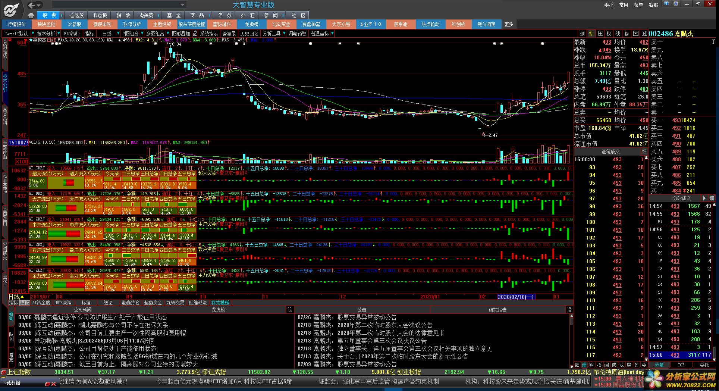Click 热点轮动 button
The image size is (719, 391).
[x=430, y=24]
